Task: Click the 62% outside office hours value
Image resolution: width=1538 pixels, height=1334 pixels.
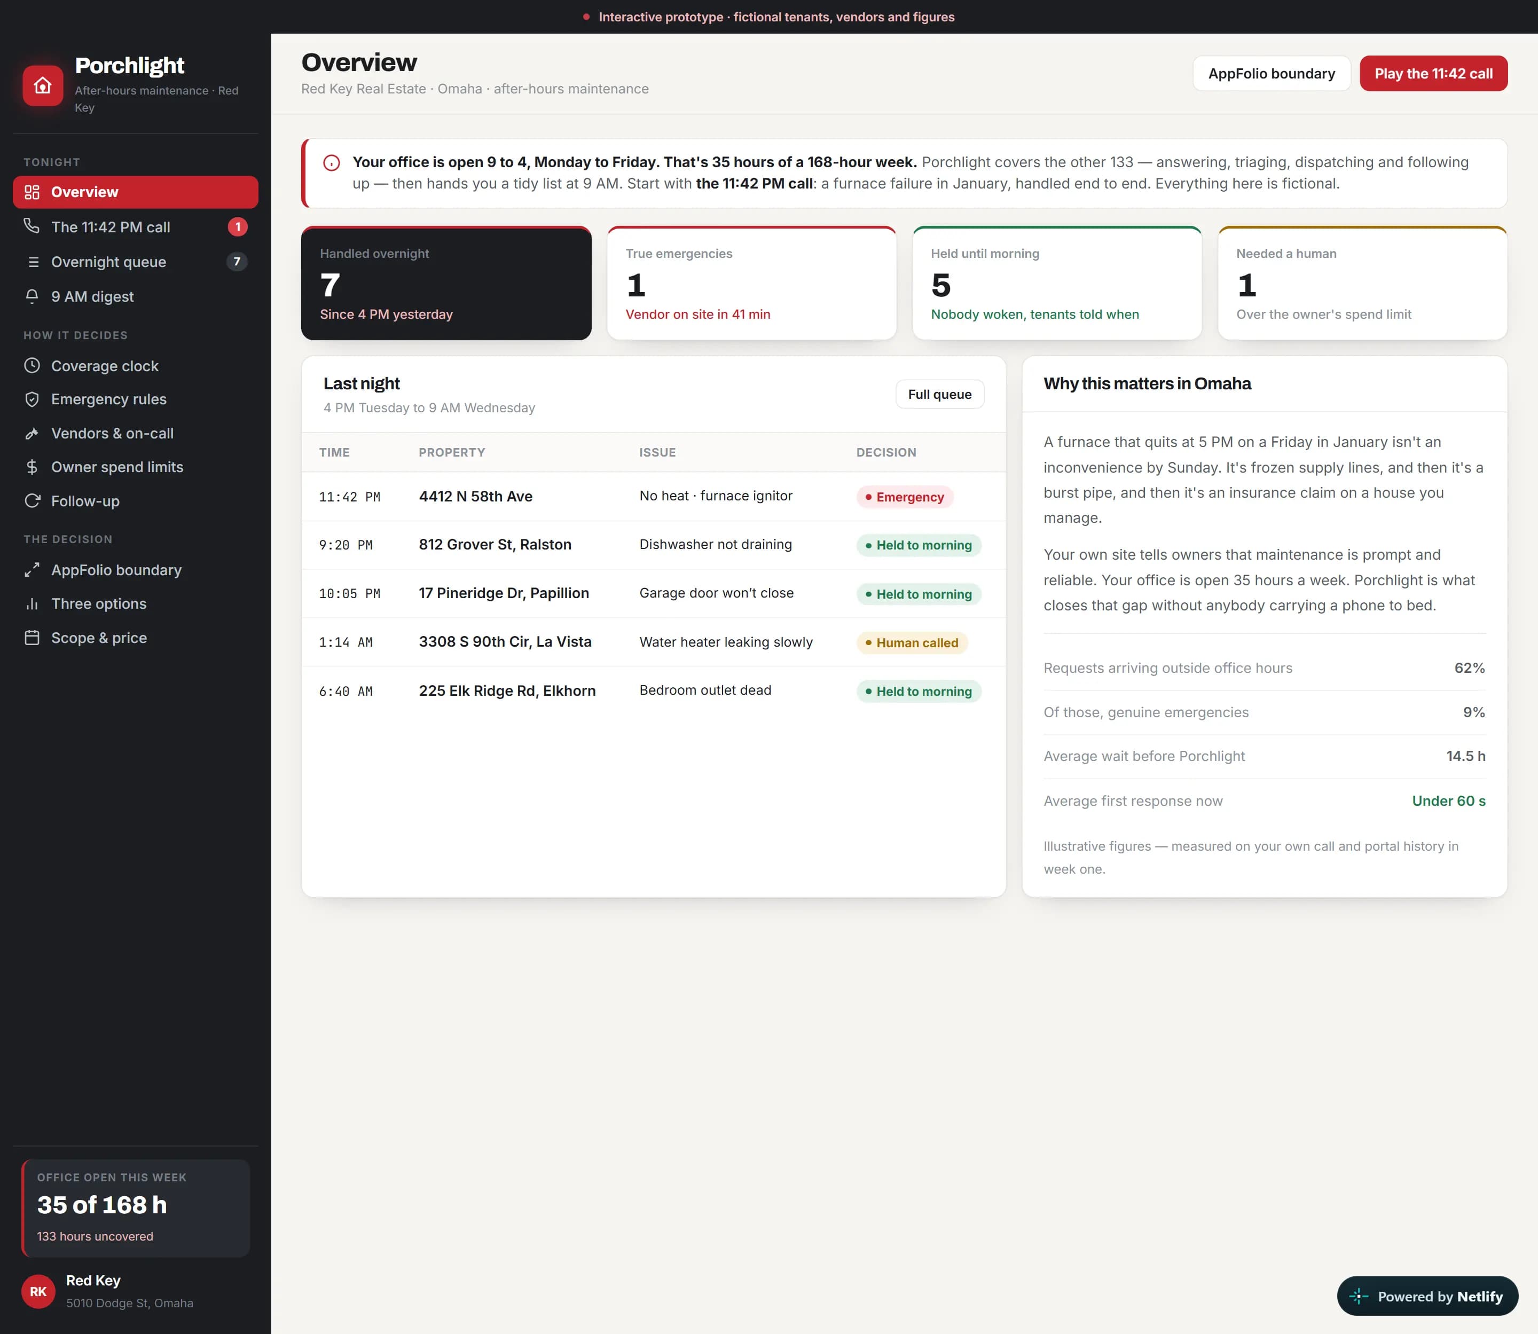Action: [x=1470, y=668]
